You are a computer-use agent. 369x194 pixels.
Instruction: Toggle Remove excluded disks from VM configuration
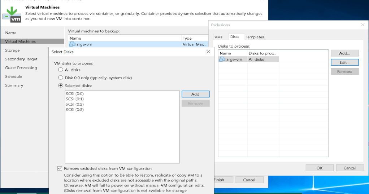[60, 168]
